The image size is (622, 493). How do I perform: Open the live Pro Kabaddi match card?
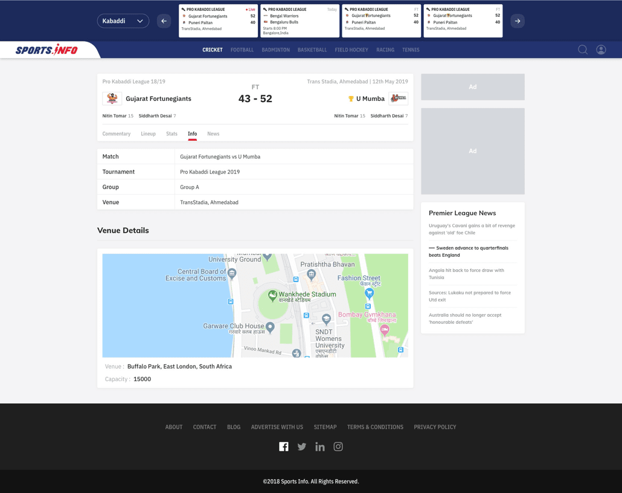(218, 21)
